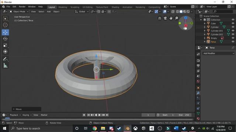Viewport: 236px width, 132px height.
Task: Open the Edit menu
Action: click(14, 7)
